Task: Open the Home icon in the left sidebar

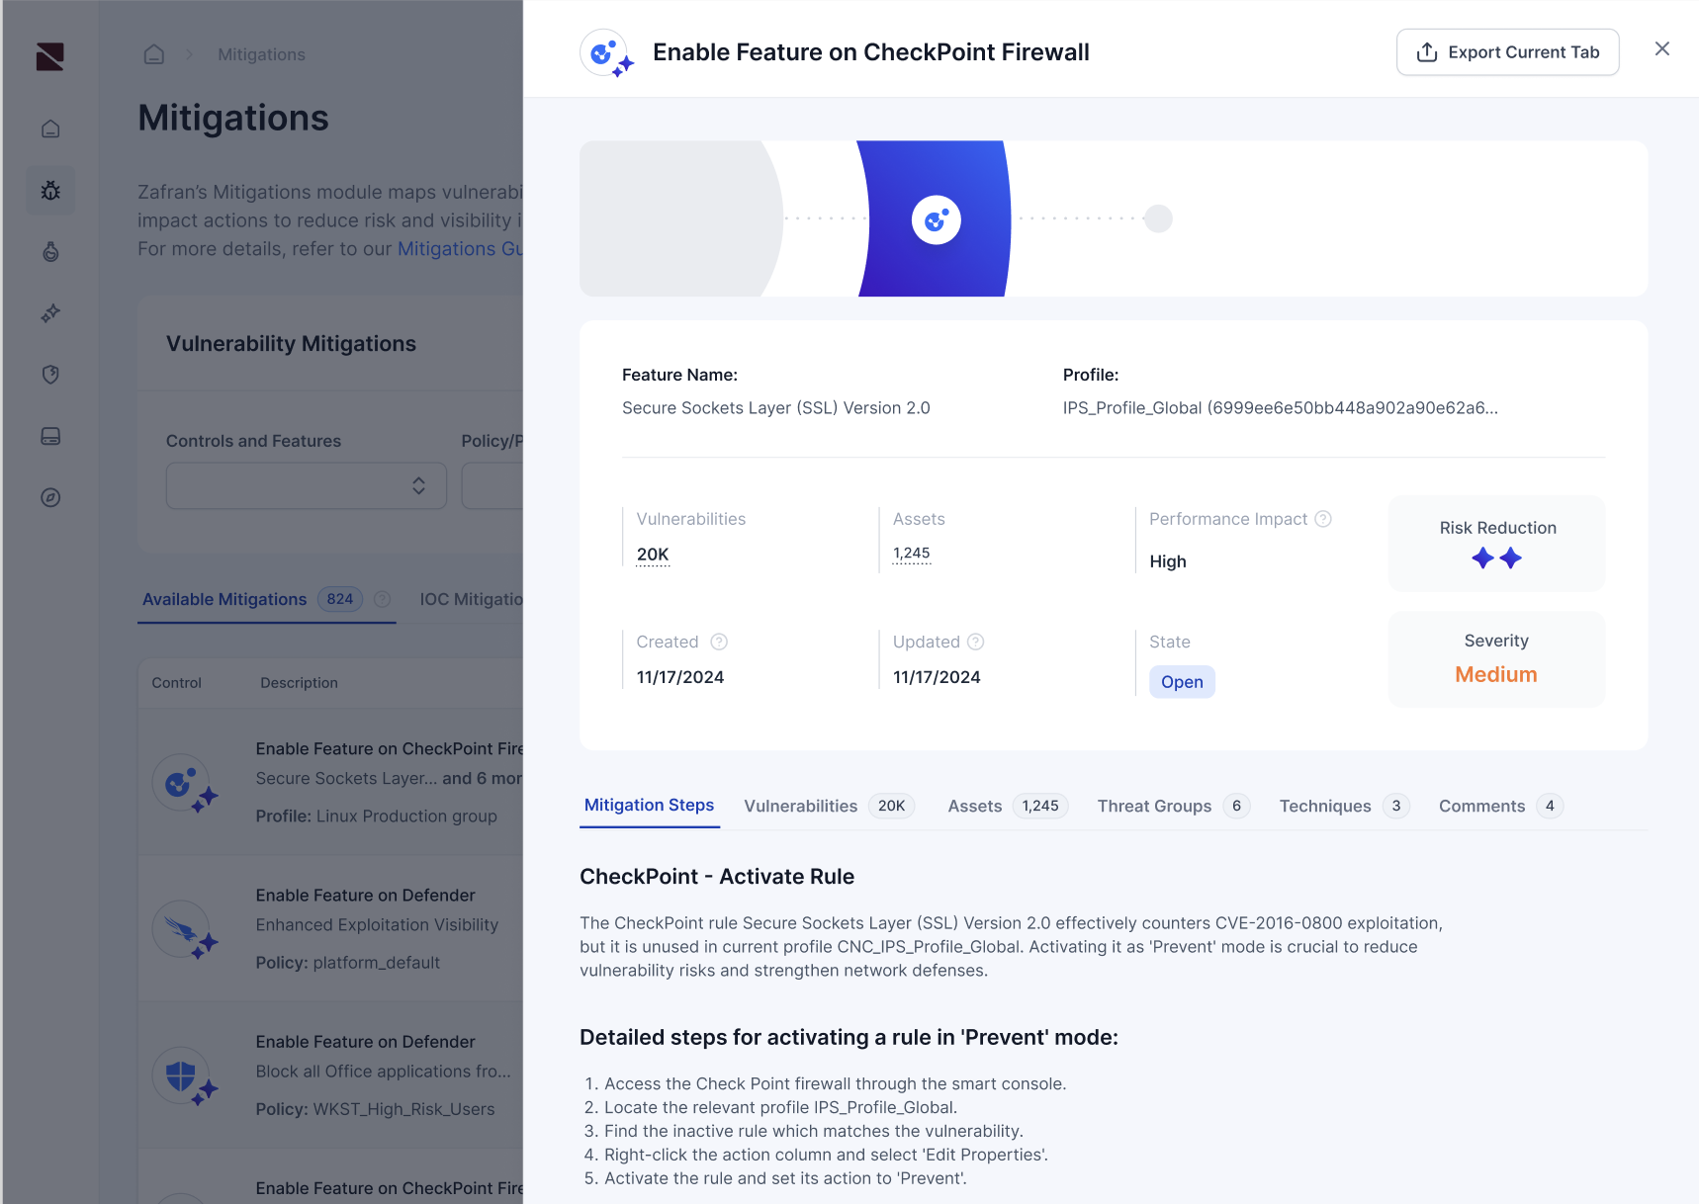Action: (49, 128)
